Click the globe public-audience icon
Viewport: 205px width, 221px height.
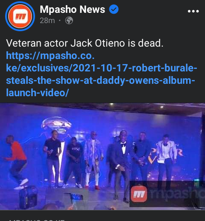pos(69,21)
